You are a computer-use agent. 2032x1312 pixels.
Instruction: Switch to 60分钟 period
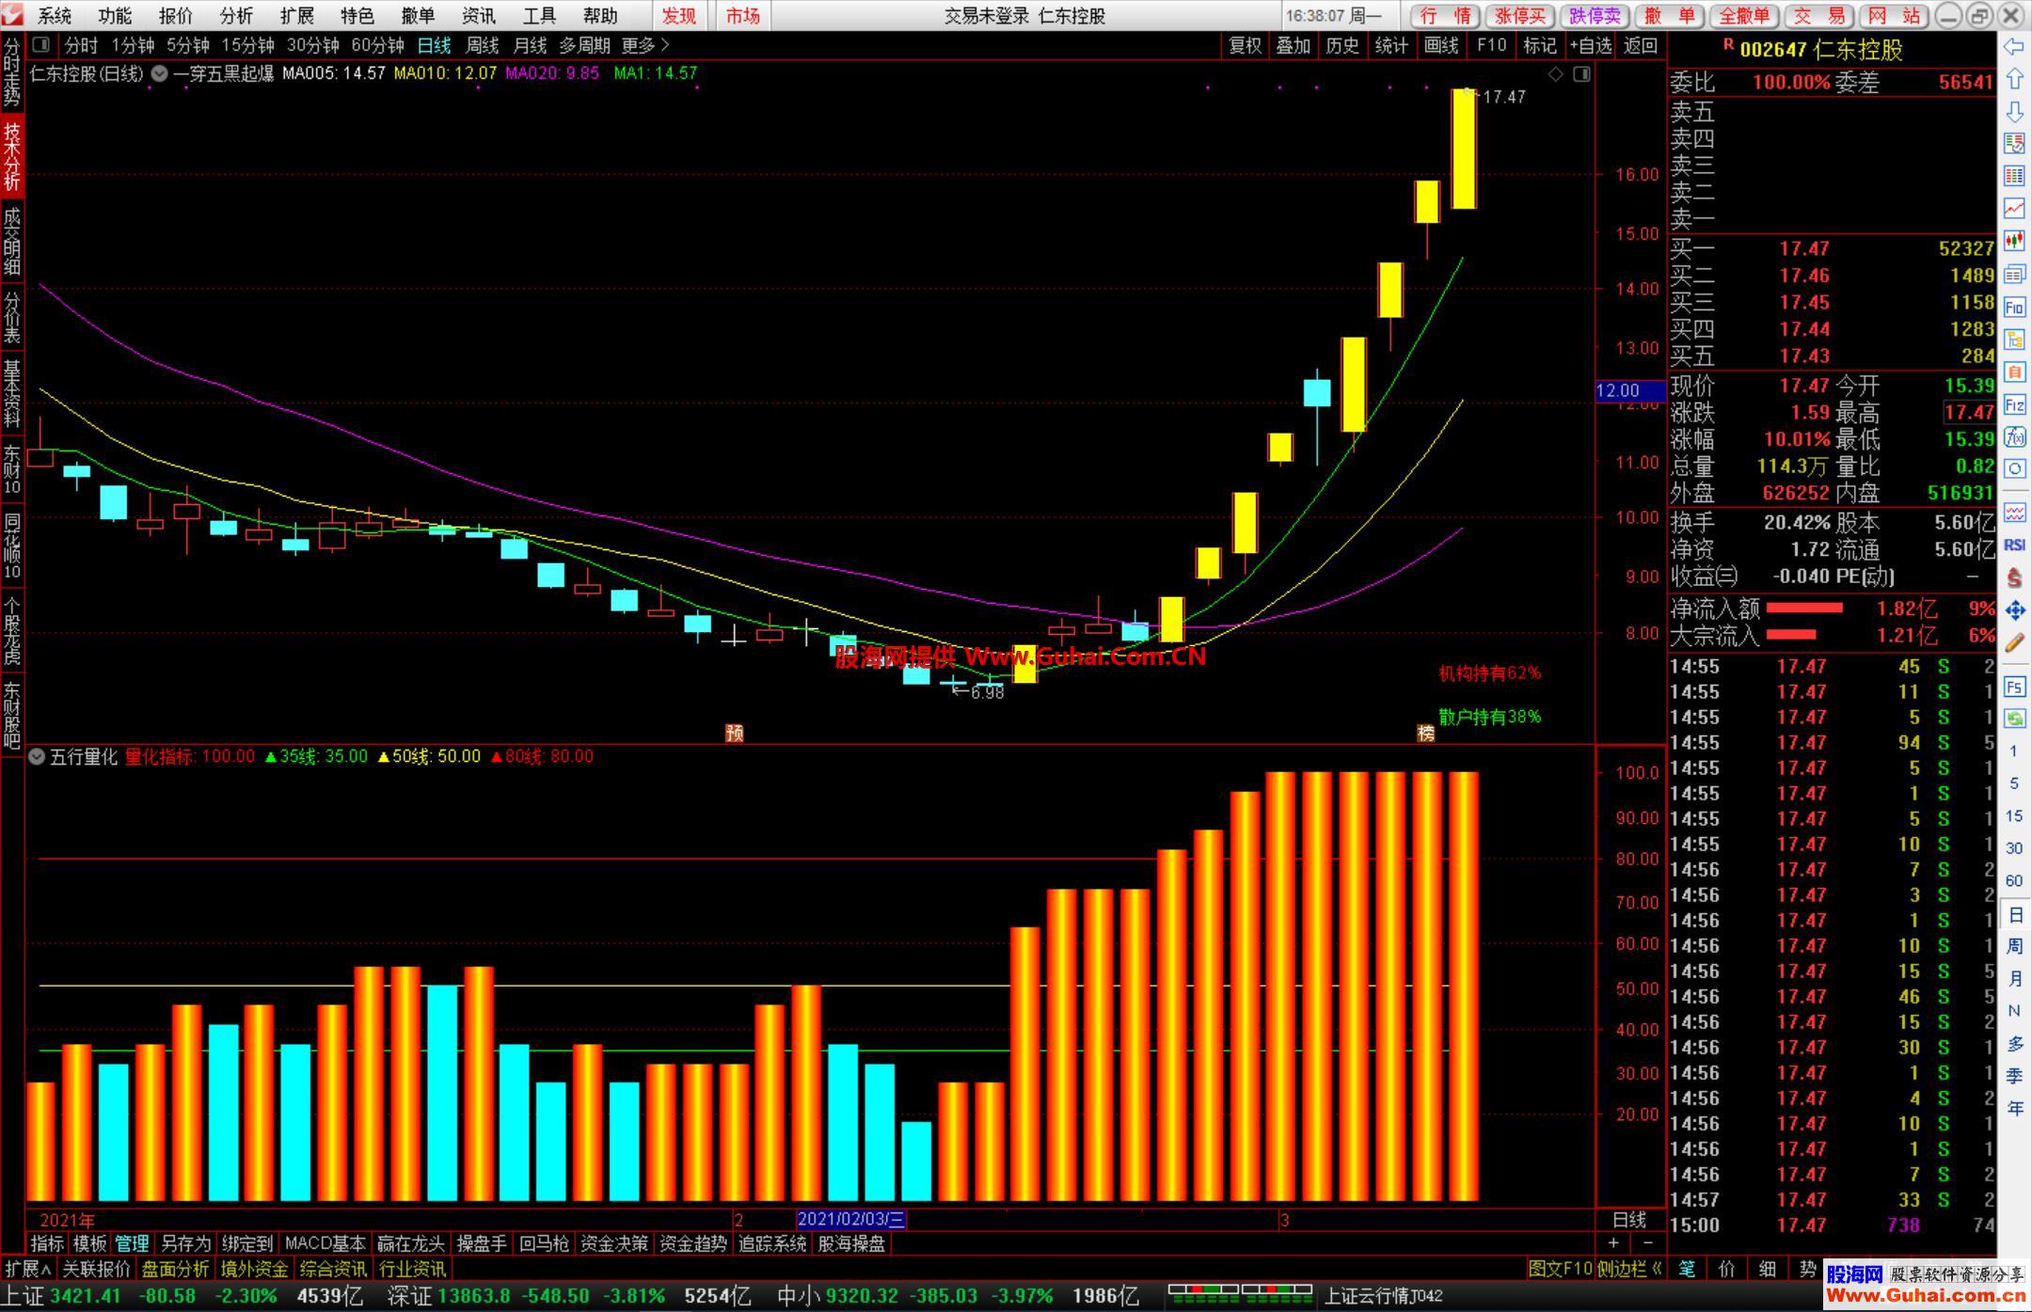[x=378, y=45]
